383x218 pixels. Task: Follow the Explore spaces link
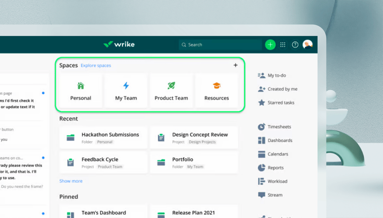pos(96,66)
